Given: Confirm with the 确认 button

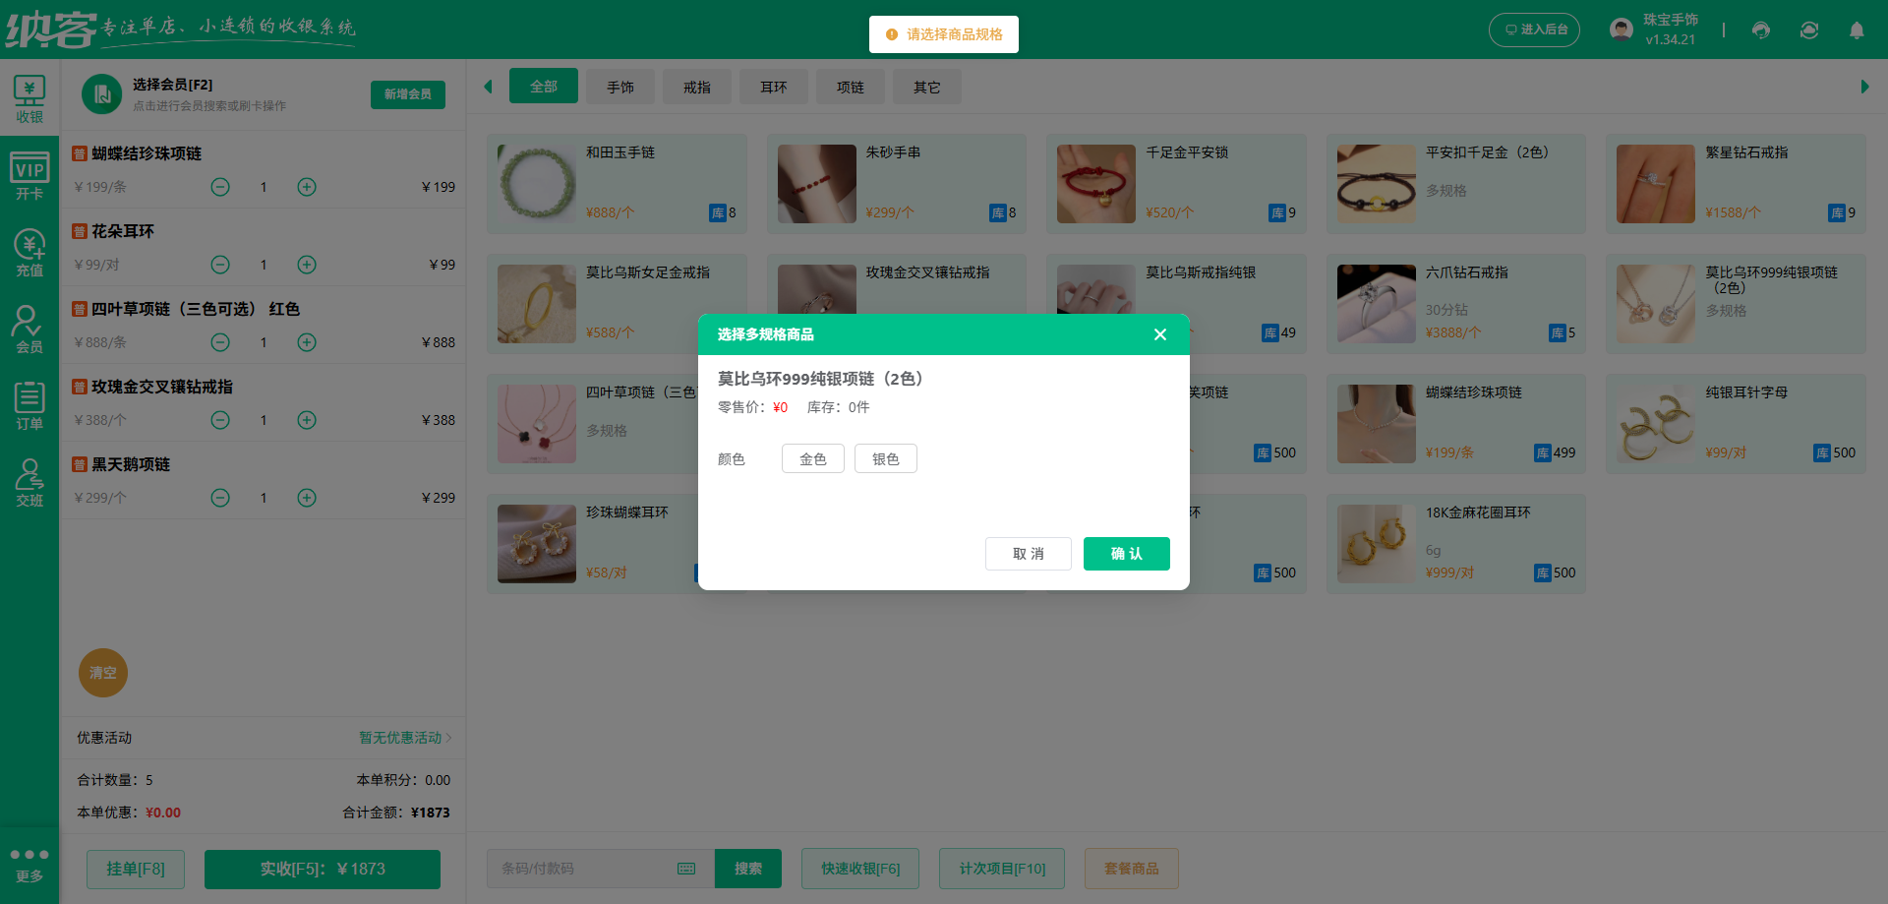Looking at the screenshot, I should [x=1126, y=554].
